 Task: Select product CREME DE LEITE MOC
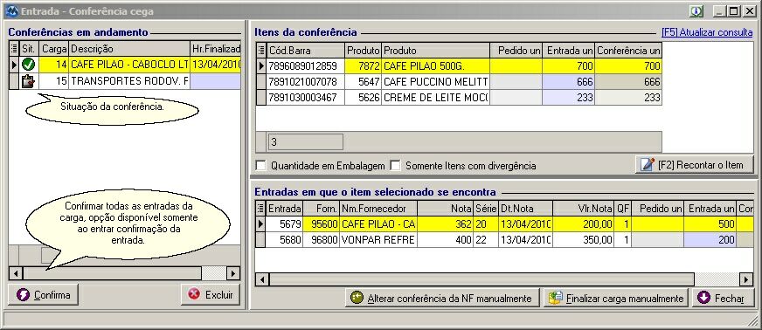pyautogui.click(x=436, y=97)
